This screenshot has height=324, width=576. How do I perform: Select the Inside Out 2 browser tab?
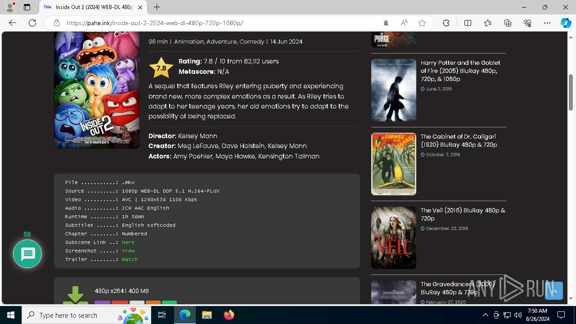94,7
